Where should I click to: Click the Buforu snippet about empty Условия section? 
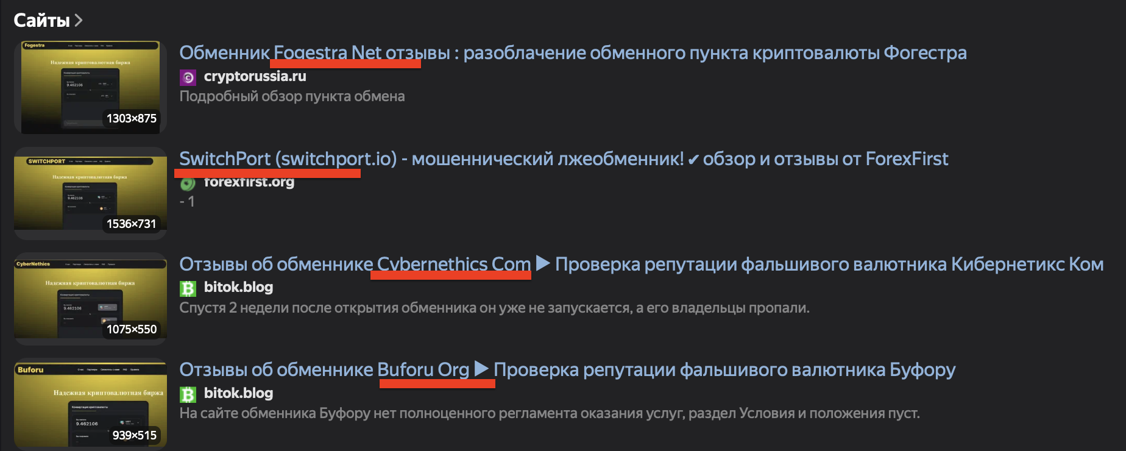550,413
